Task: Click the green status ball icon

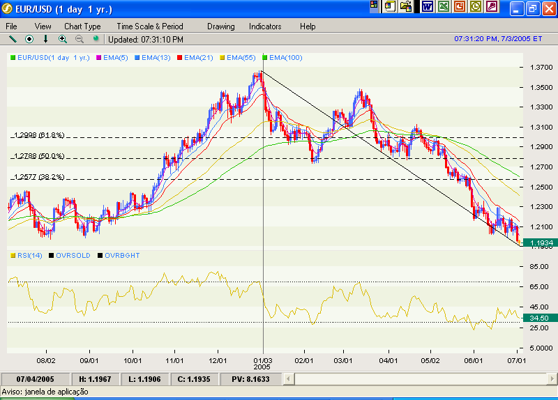Action: [x=96, y=39]
